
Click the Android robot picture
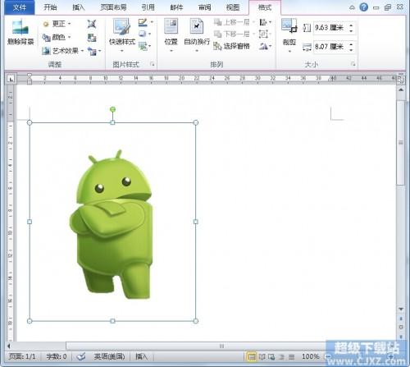(111, 224)
